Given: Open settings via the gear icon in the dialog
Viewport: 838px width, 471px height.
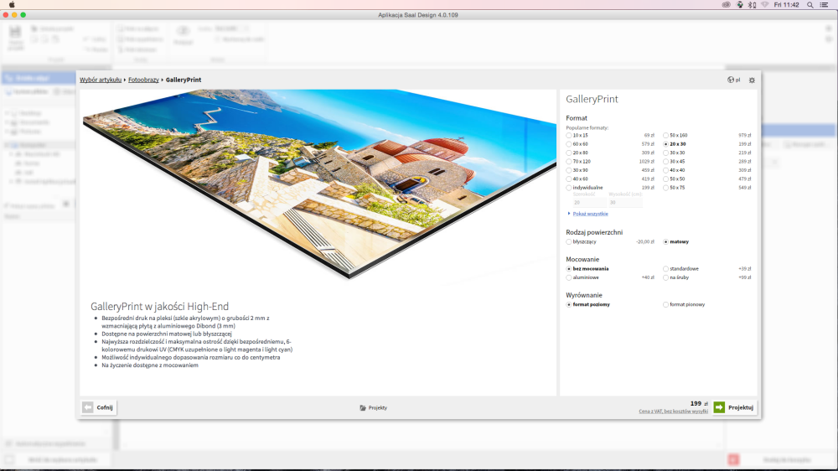Looking at the screenshot, I should coord(752,80).
